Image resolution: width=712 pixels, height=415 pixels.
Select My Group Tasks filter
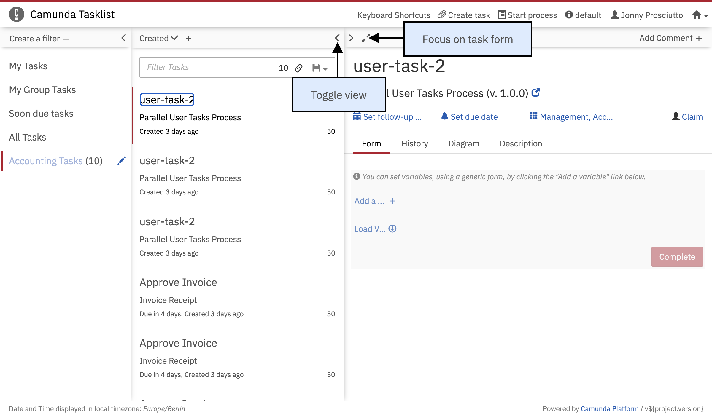tap(42, 90)
